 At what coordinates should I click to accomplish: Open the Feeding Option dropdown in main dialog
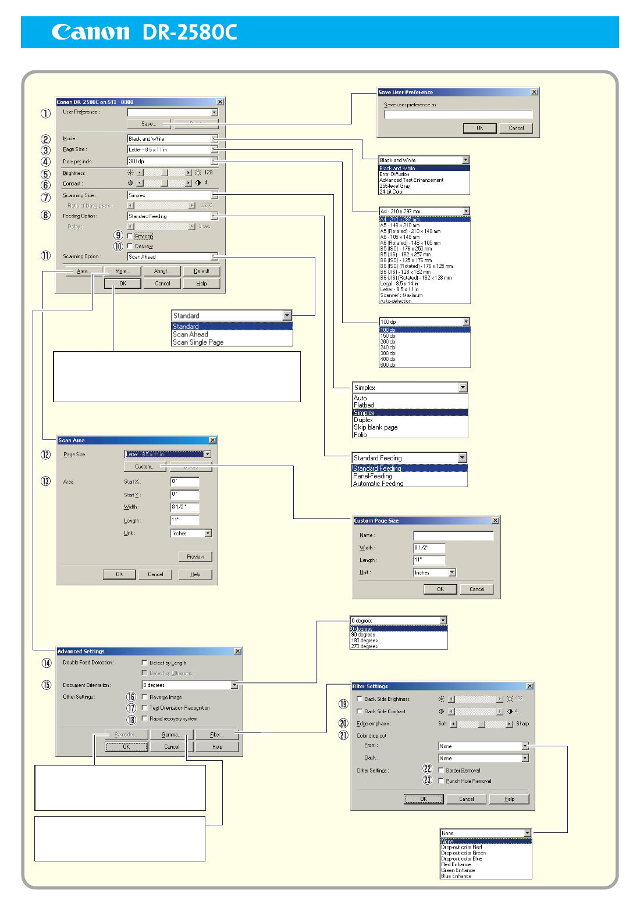tap(214, 216)
